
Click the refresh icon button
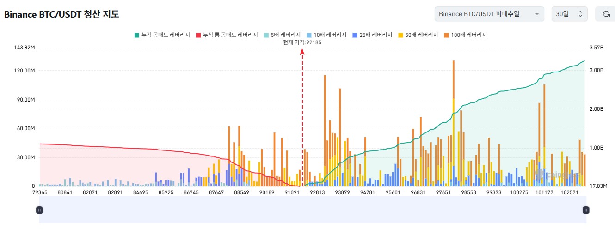click(x=606, y=14)
